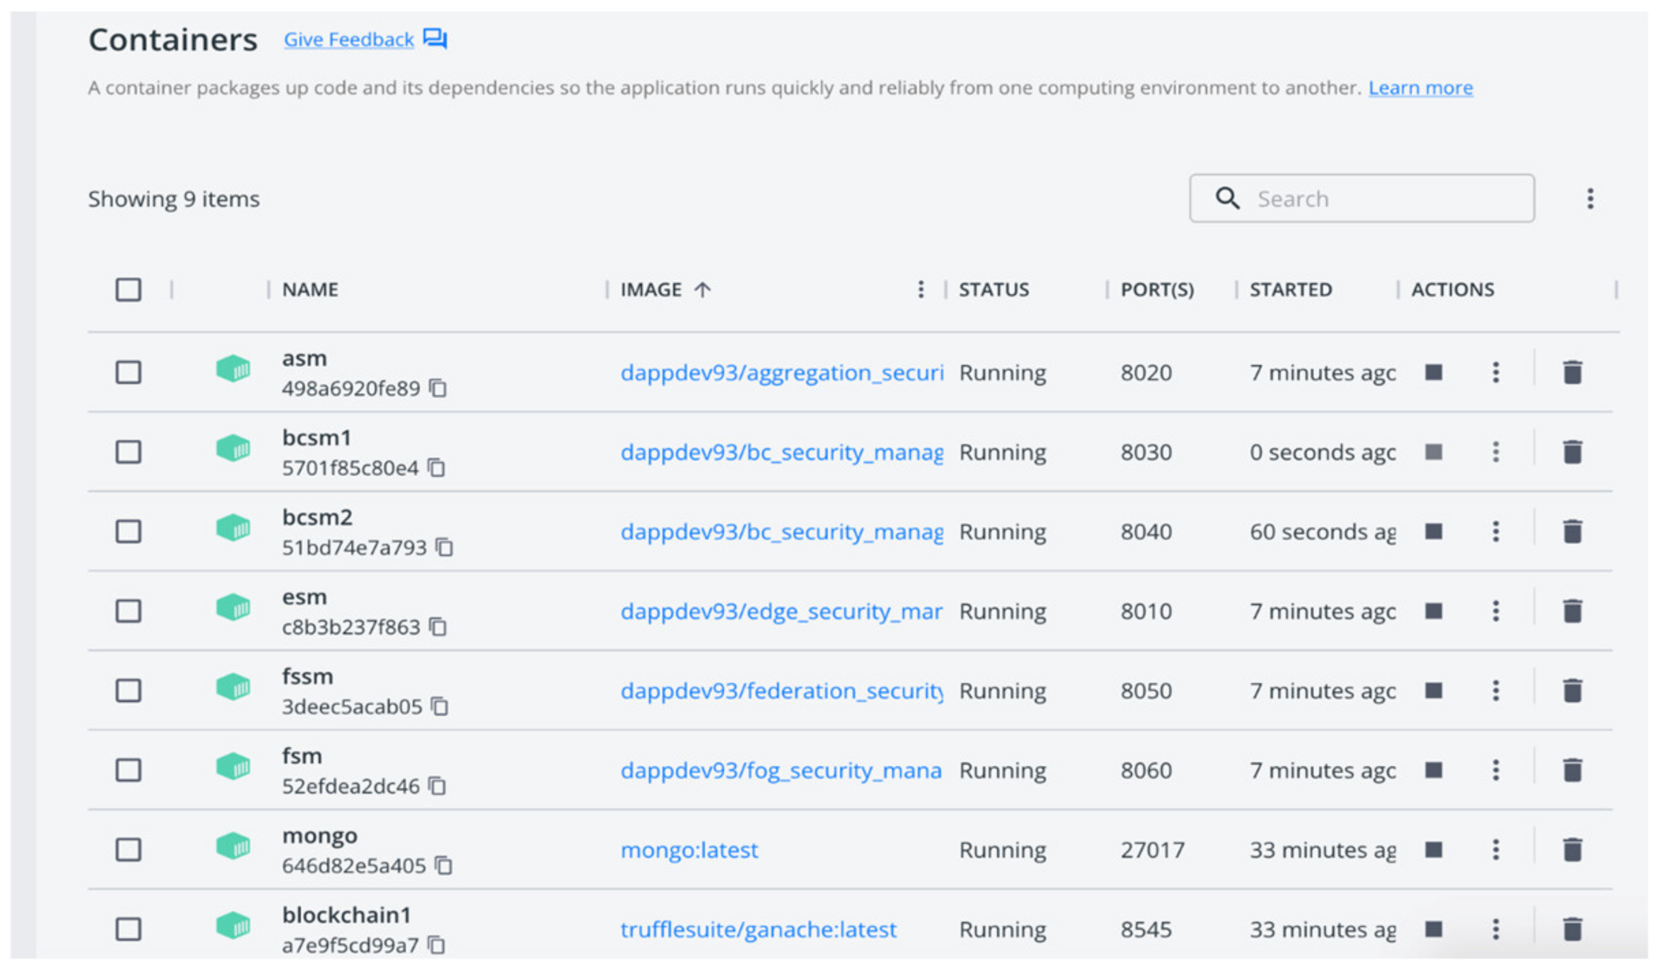Open more actions for the bcsm2 container
Viewport: 1663px width, 975px height.
click(x=1495, y=532)
